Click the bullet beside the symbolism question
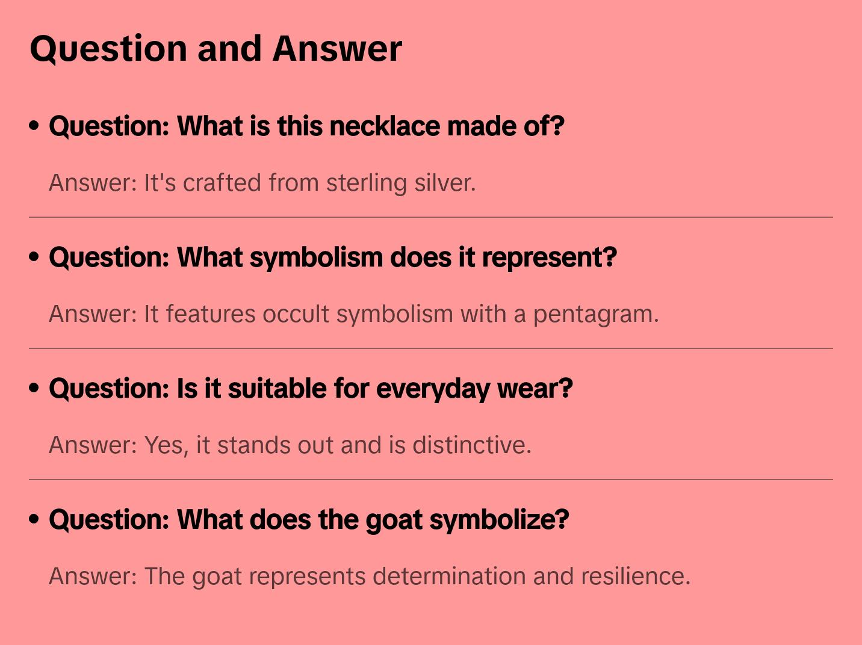862x645 pixels. [x=34, y=257]
